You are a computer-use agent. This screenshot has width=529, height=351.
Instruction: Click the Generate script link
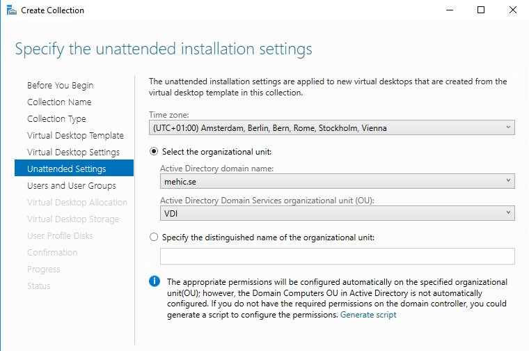tap(368, 315)
